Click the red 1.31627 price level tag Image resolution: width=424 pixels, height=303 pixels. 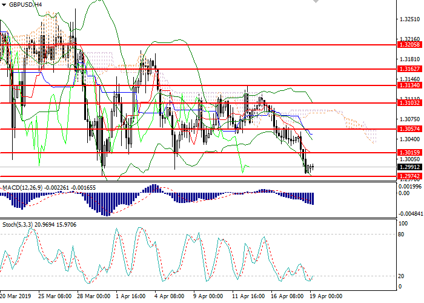409,69
